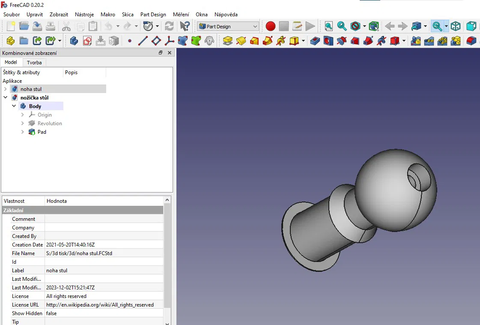Click the Create body icon
This screenshot has height=325, width=480.
pyautogui.click(x=74, y=41)
